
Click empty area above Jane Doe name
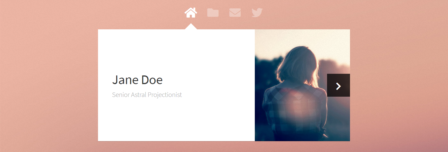coord(176,50)
